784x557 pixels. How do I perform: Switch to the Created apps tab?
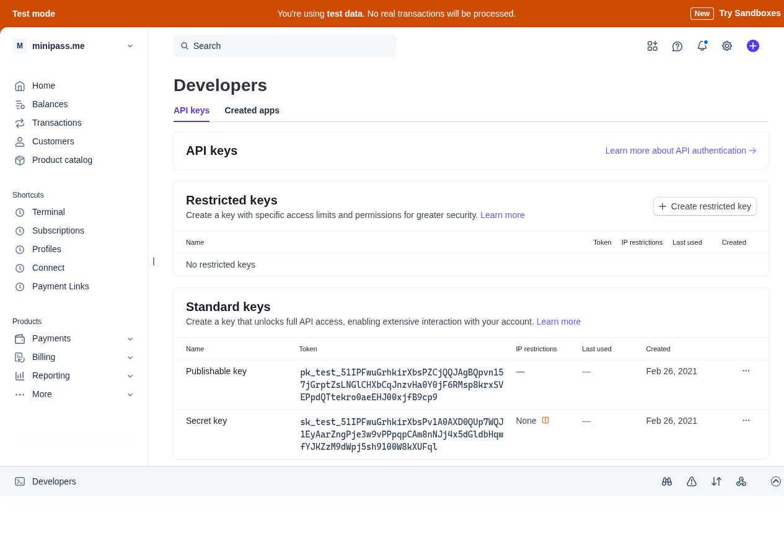tap(252, 110)
